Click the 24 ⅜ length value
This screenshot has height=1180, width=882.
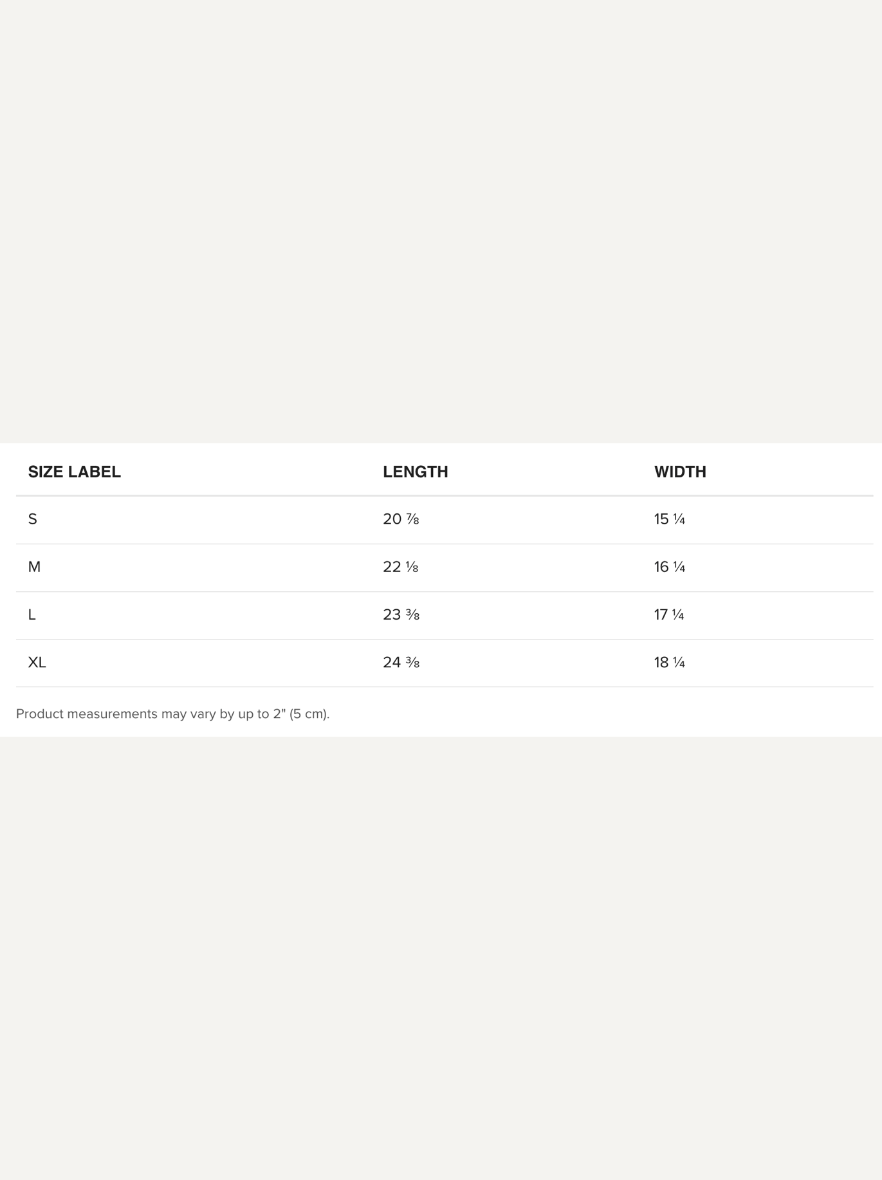click(x=401, y=662)
